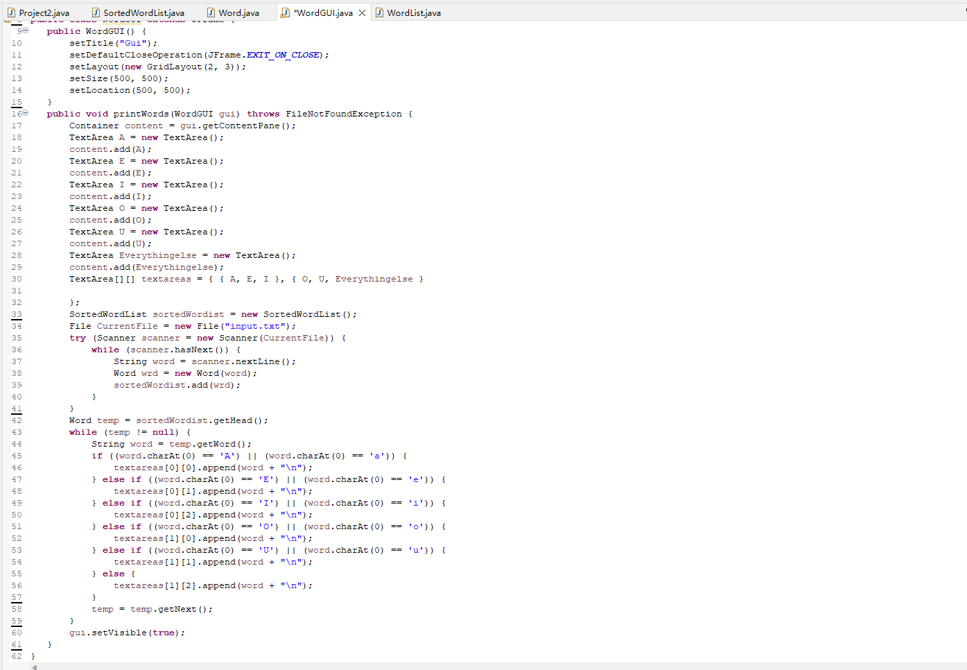
Task: Close the *WordGUI.java tab
Action: pos(362,12)
